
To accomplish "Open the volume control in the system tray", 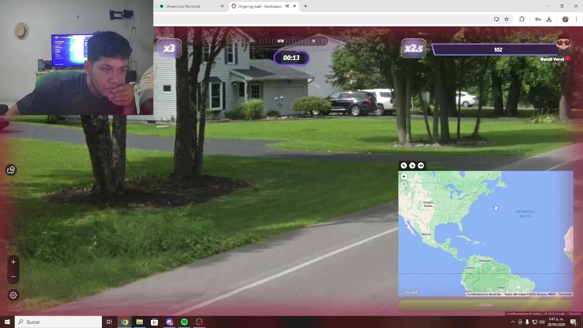I will pos(542,322).
